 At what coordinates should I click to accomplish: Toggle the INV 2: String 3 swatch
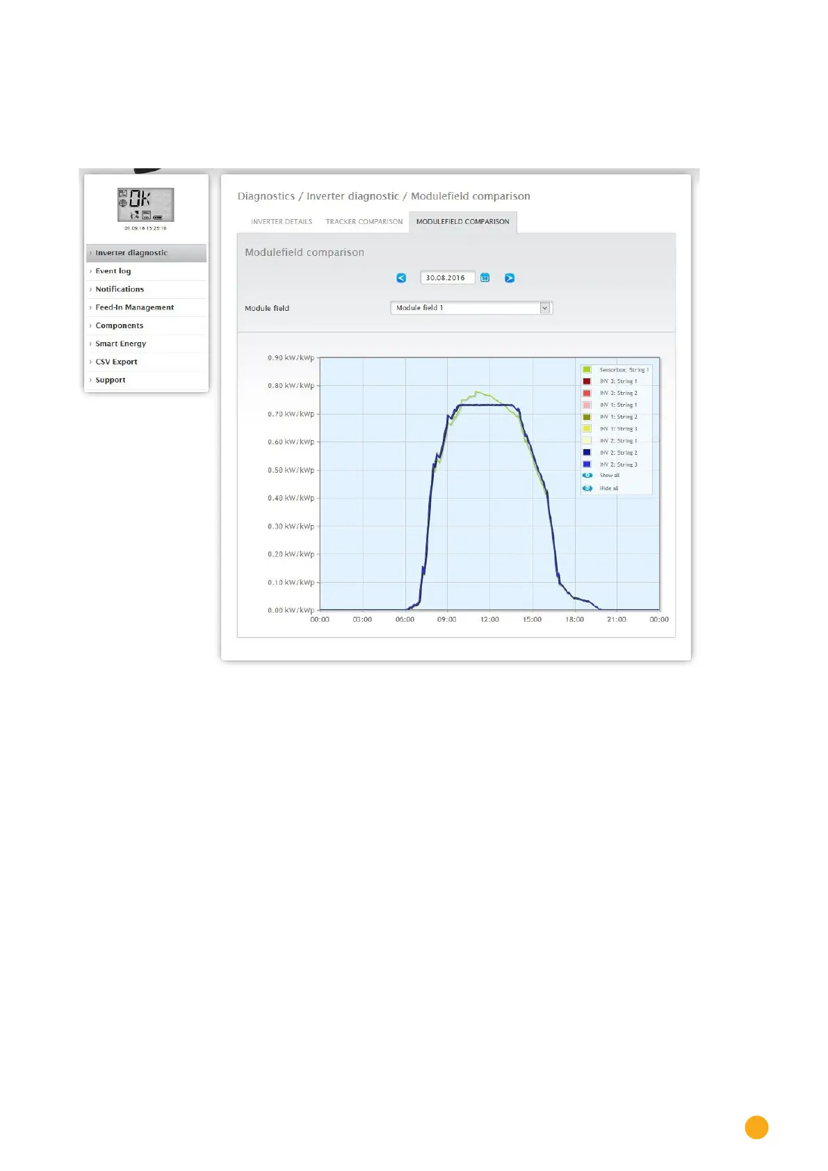click(x=587, y=464)
